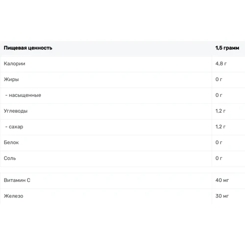Image resolution: width=245 pixels, height=245 pixels.
Task: Select the '1,2 г' value for сахар
Action: click(220, 126)
